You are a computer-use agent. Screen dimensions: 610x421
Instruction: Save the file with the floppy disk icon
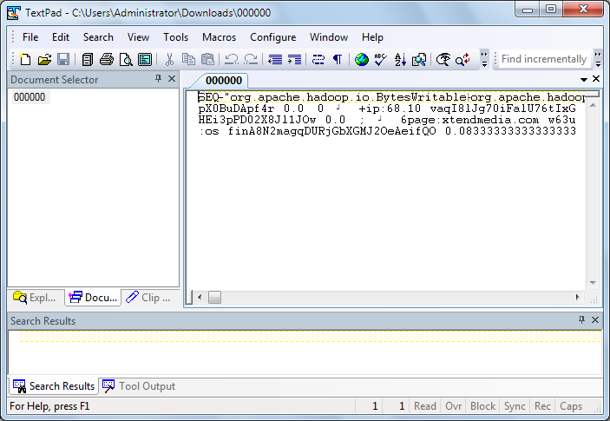pos(63,59)
